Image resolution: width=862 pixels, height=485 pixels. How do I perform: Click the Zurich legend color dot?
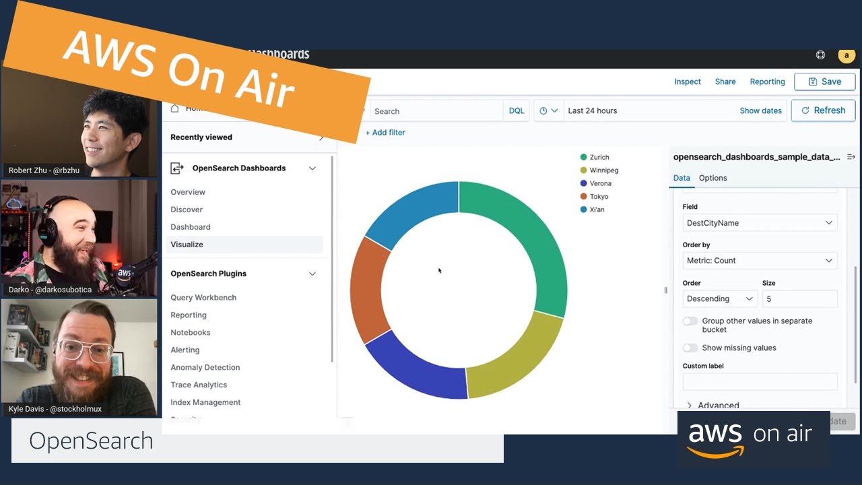583,157
